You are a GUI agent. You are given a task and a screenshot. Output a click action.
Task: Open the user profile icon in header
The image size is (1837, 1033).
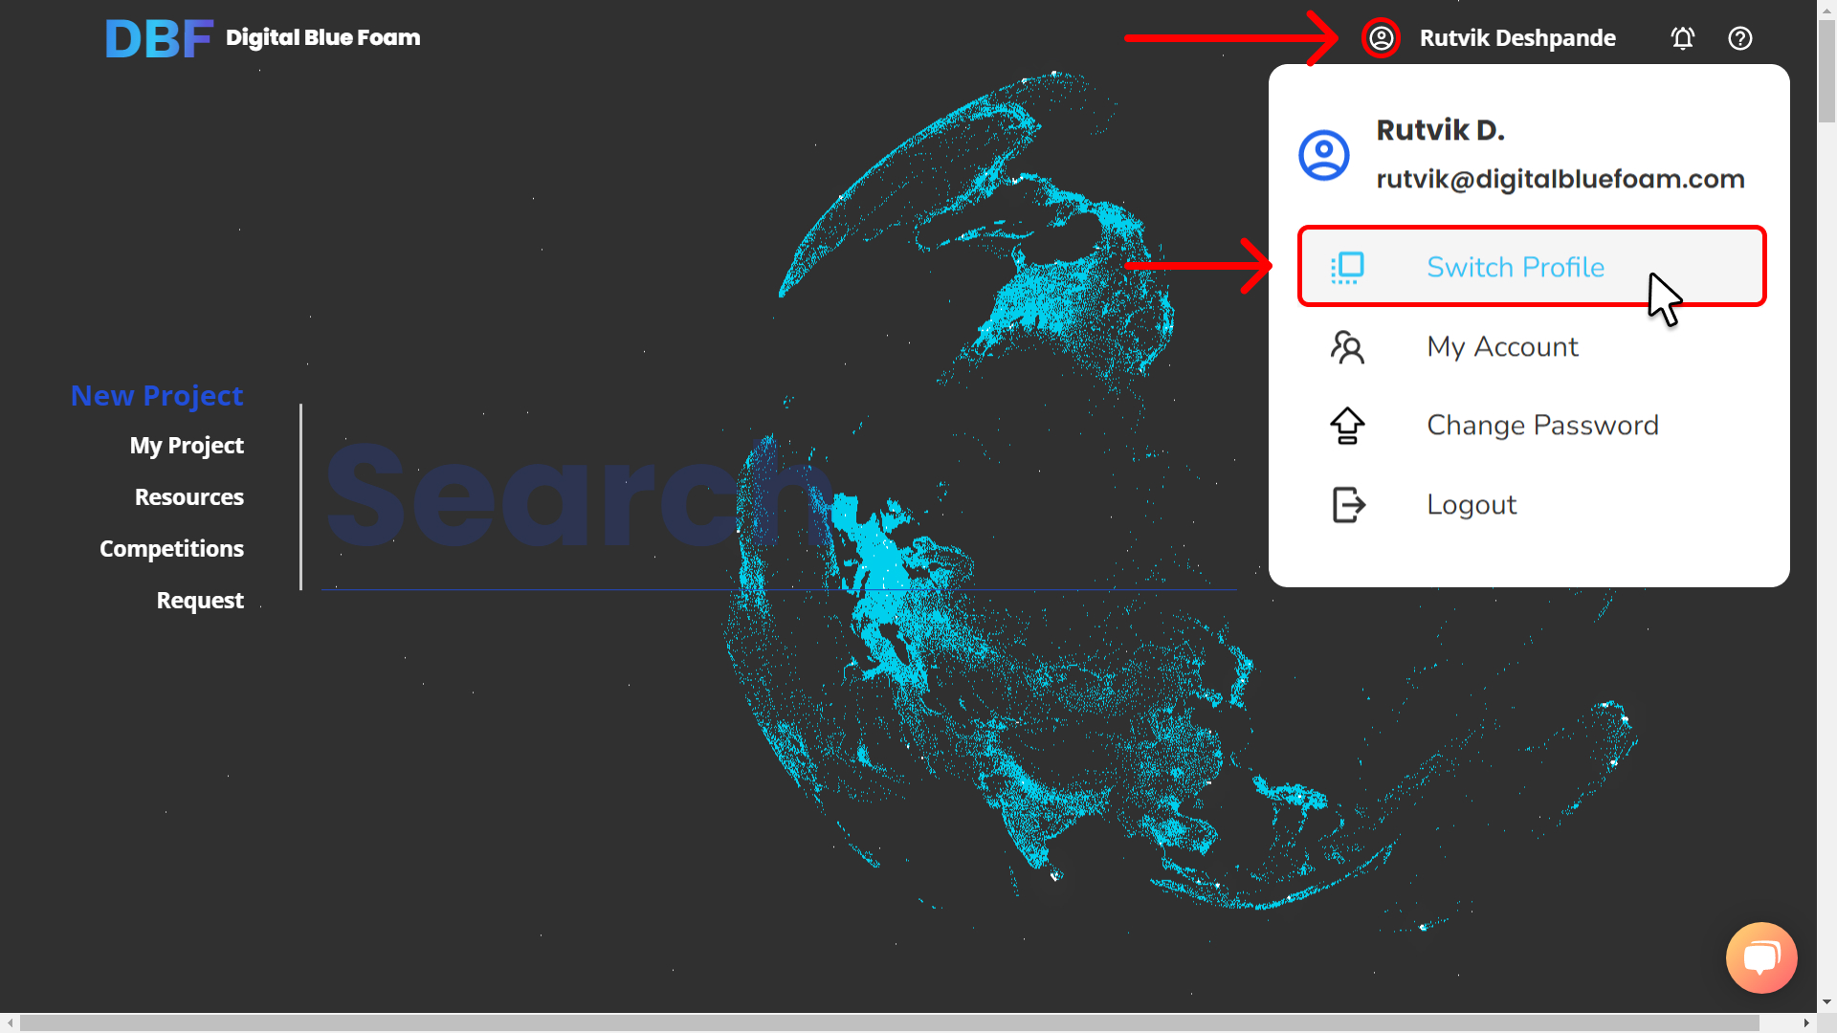click(1381, 38)
